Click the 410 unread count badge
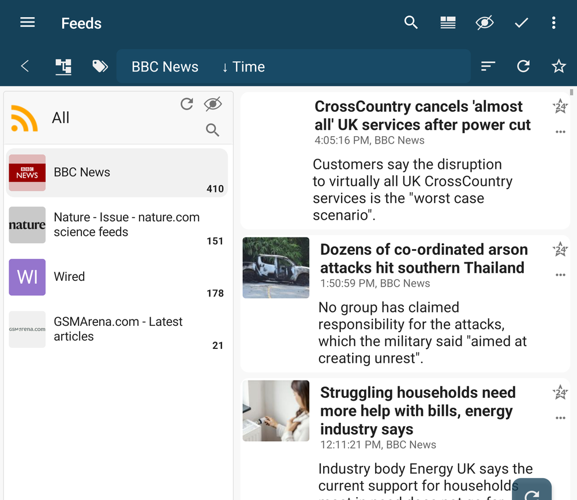The width and height of the screenshot is (577, 500). [x=215, y=189]
